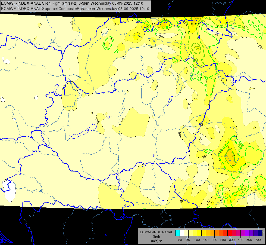Click the legend tick label 500

click(249, 240)
